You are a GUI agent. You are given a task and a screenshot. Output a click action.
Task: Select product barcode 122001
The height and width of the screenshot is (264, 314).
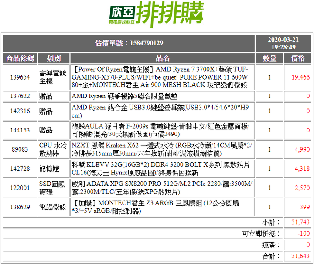coord(20,188)
